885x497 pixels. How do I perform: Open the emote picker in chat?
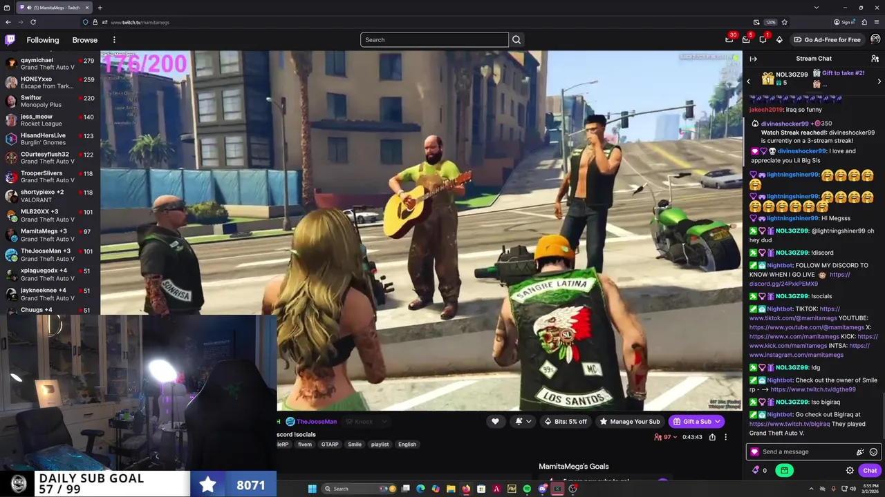(x=873, y=452)
